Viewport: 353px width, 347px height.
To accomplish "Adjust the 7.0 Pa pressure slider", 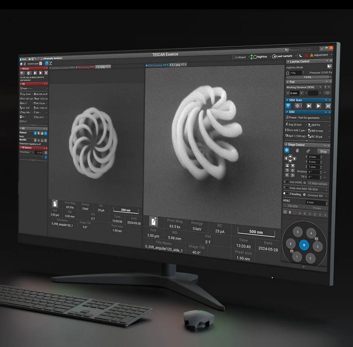I will (307, 77).
